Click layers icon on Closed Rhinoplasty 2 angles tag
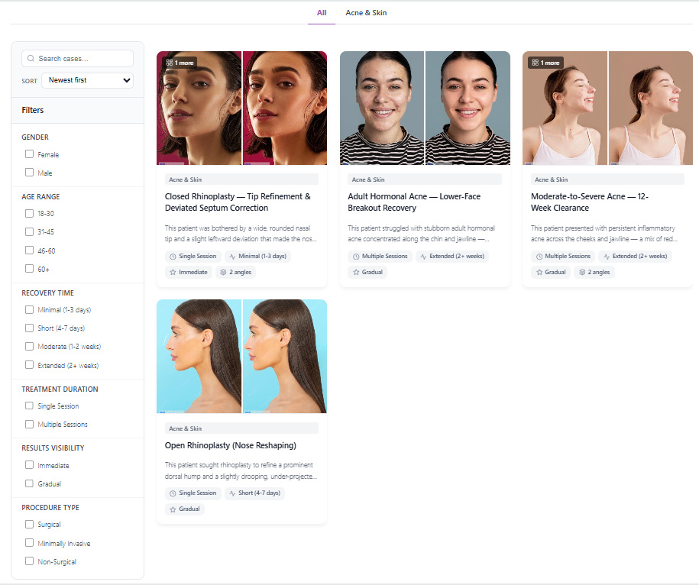 [x=223, y=272]
